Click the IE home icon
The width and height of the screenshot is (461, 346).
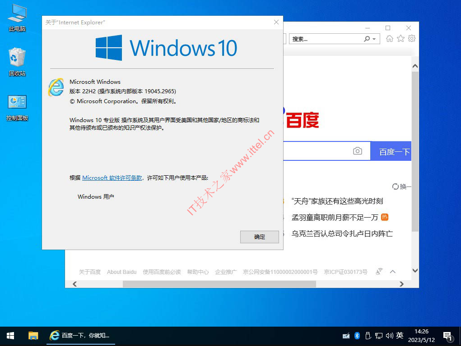point(390,38)
